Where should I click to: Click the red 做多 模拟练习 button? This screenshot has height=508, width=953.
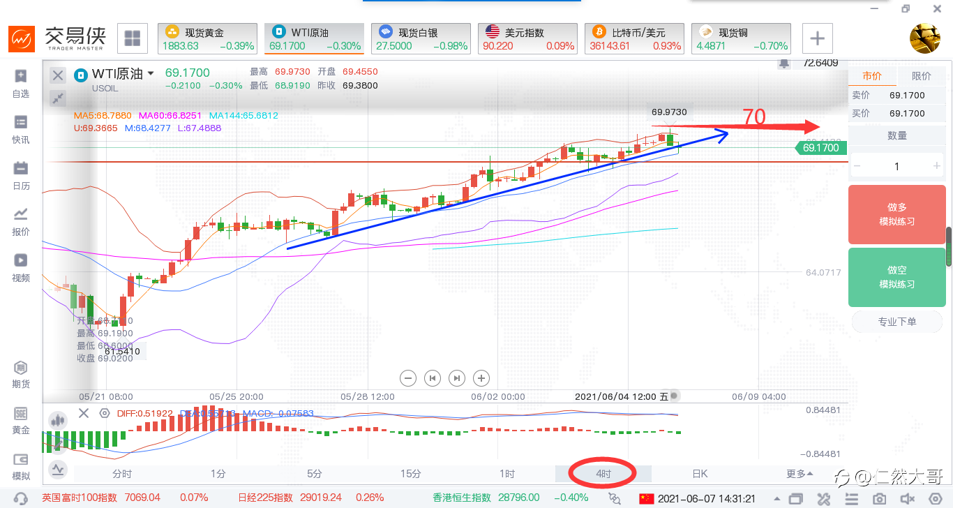(896, 214)
